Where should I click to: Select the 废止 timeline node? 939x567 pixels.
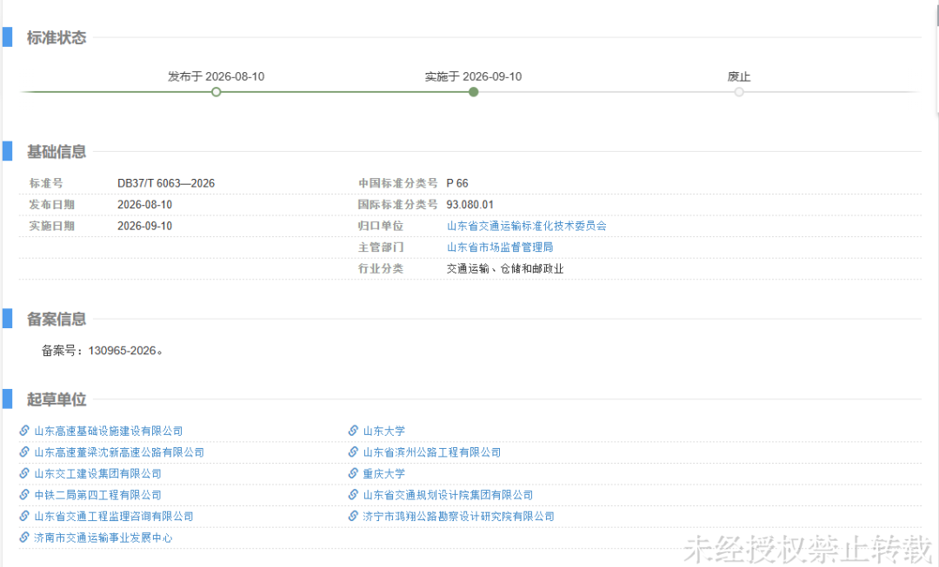[x=739, y=92]
